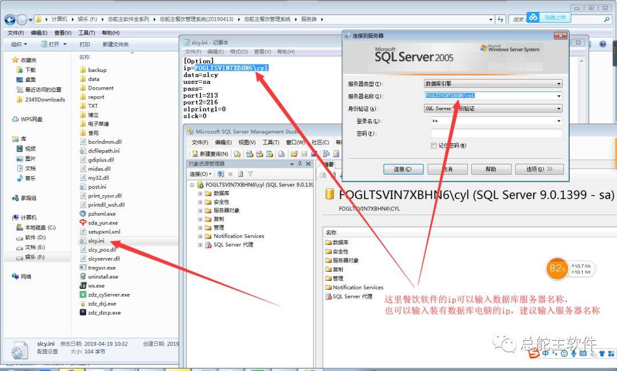Open 编辑(E) menu in Explorer window
This screenshot has height=371, width=617.
tap(39, 33)
